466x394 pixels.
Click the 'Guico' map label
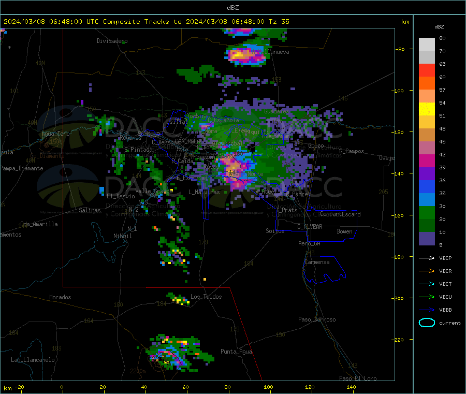coord(316,145)
